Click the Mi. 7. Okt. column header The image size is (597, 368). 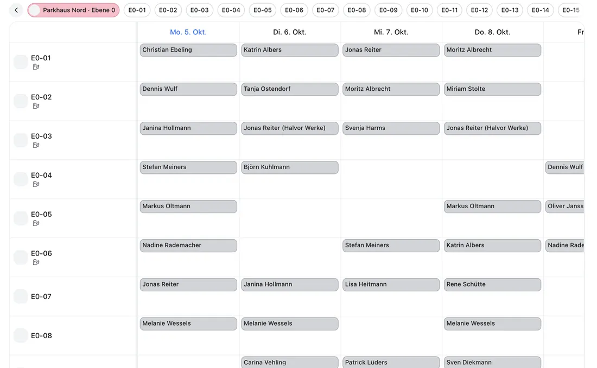pos(391,32)
